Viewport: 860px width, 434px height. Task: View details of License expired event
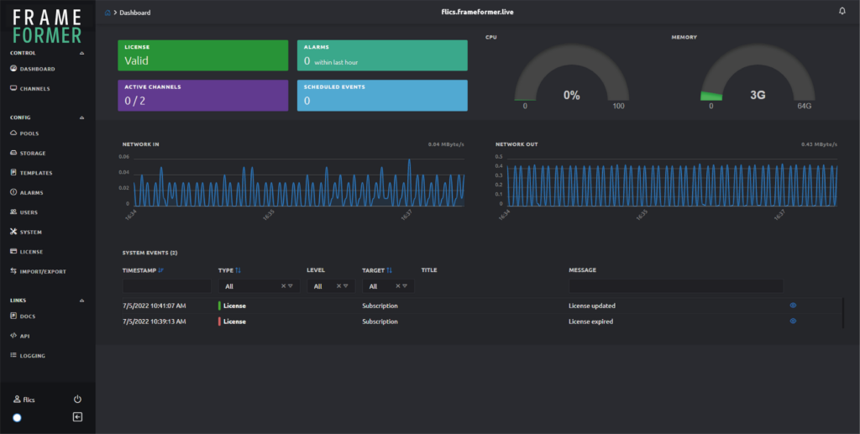click(793, 322)
